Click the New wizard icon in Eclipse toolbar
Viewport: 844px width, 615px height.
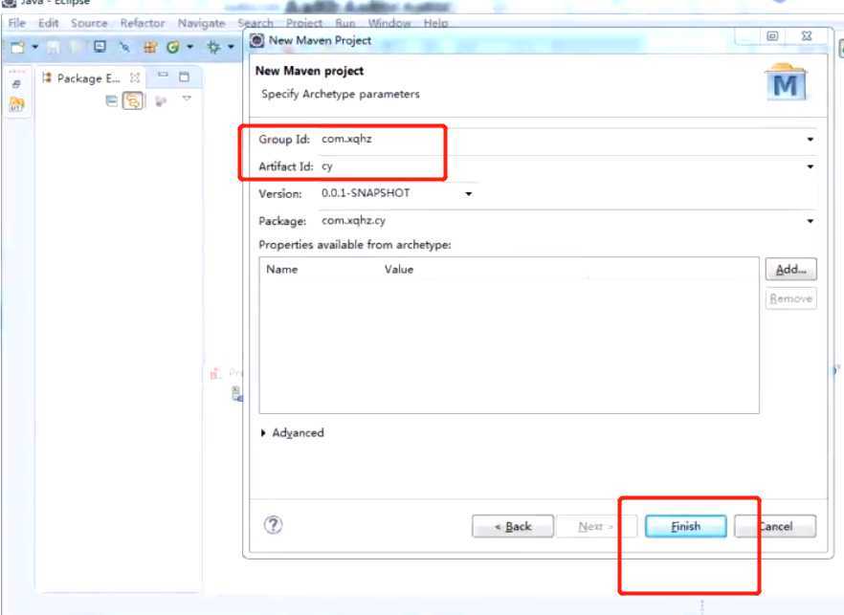click(x=18, y=48)
